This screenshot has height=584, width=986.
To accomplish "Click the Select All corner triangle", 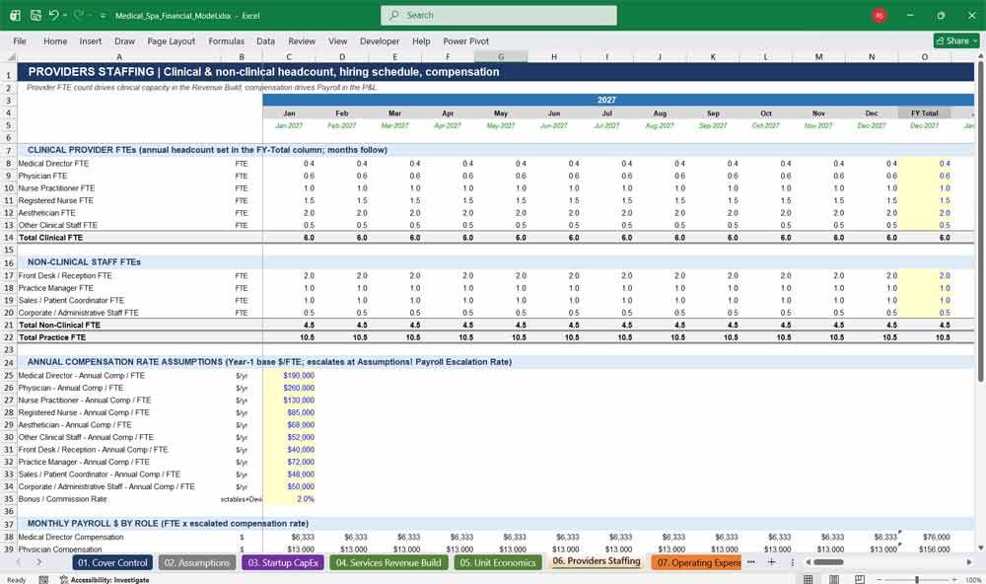I will 9,56.
